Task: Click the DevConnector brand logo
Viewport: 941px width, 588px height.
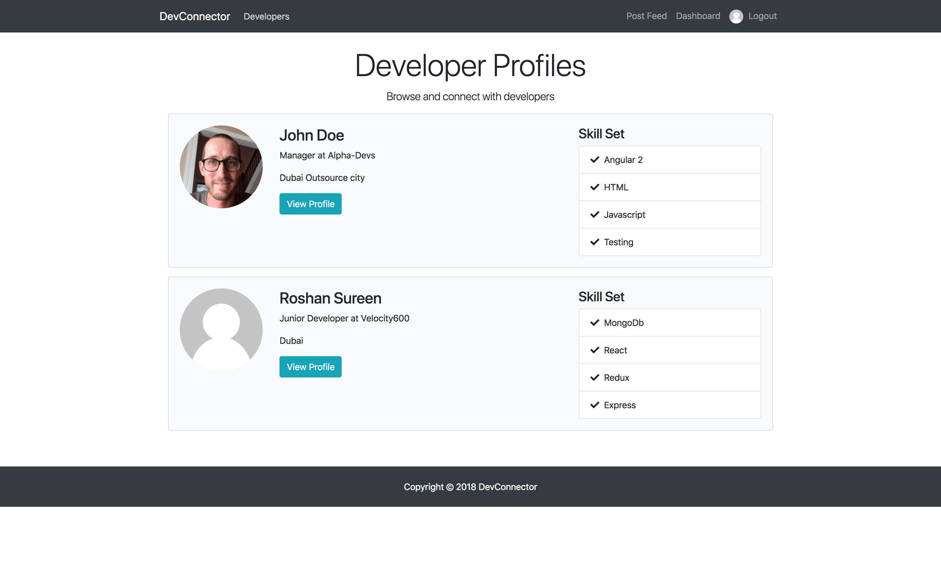Action: tap(194, 16)
